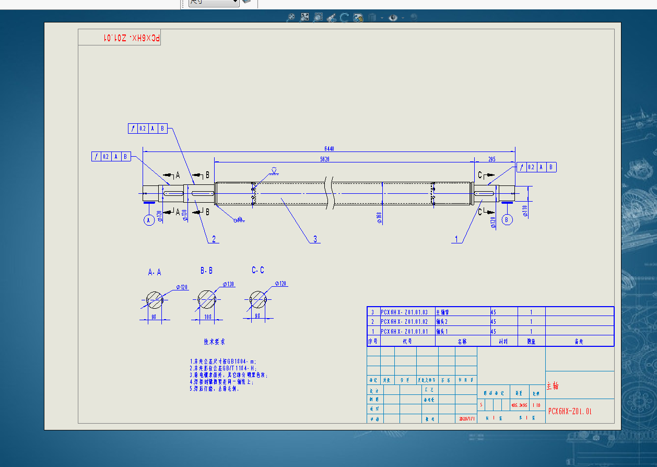Viewport: 657px width, 467px height.
Task: Select note line 5 at the bottom
Action: pos(214,389)
